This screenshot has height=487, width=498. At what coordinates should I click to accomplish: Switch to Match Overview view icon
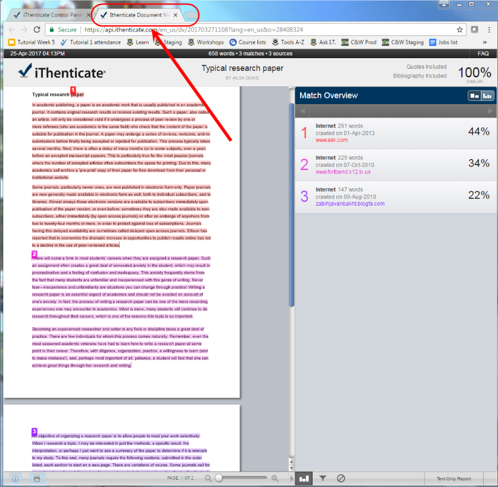[x=474, y=96]
